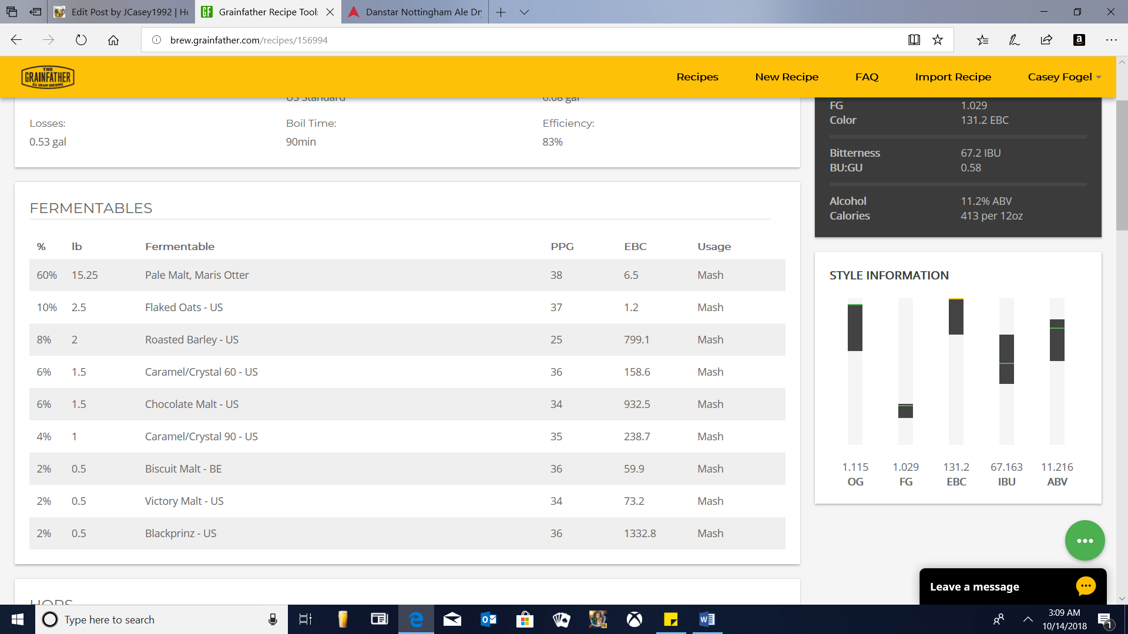View site information icon
1128x634 pixels.
(x=156, y=40)
